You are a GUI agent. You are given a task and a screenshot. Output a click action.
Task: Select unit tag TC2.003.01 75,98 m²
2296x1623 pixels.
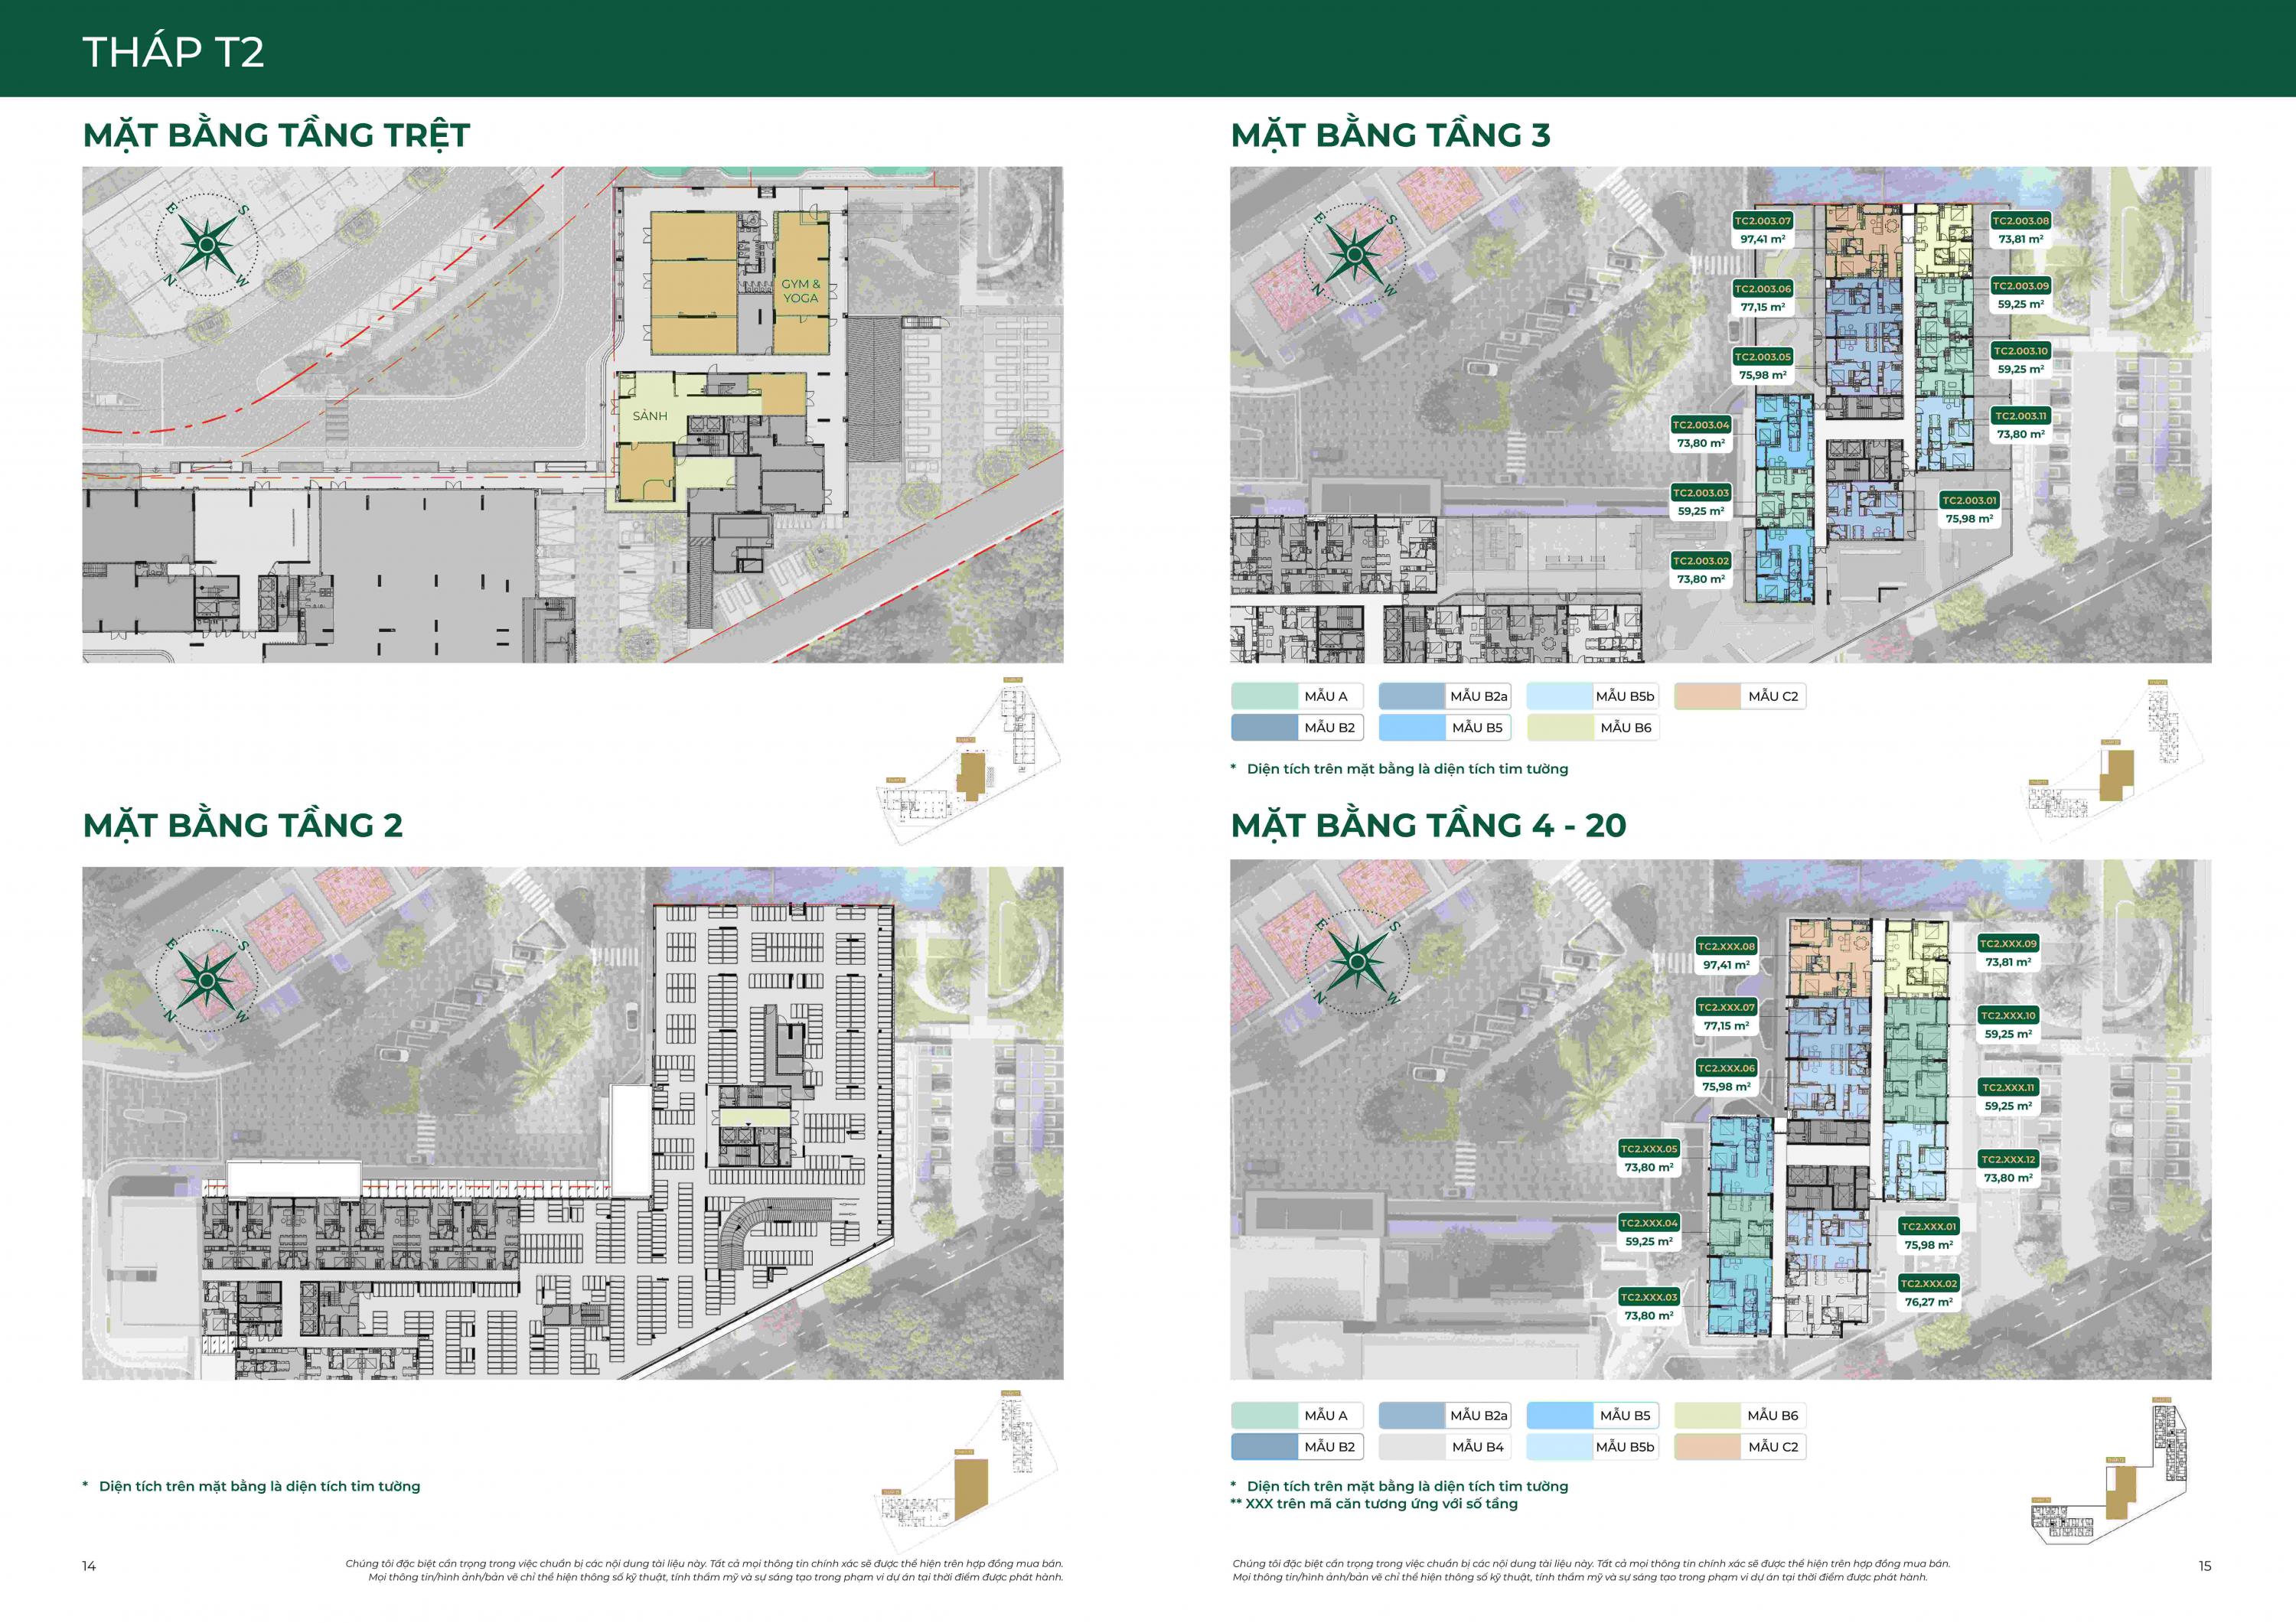(x=1969, y=509)
